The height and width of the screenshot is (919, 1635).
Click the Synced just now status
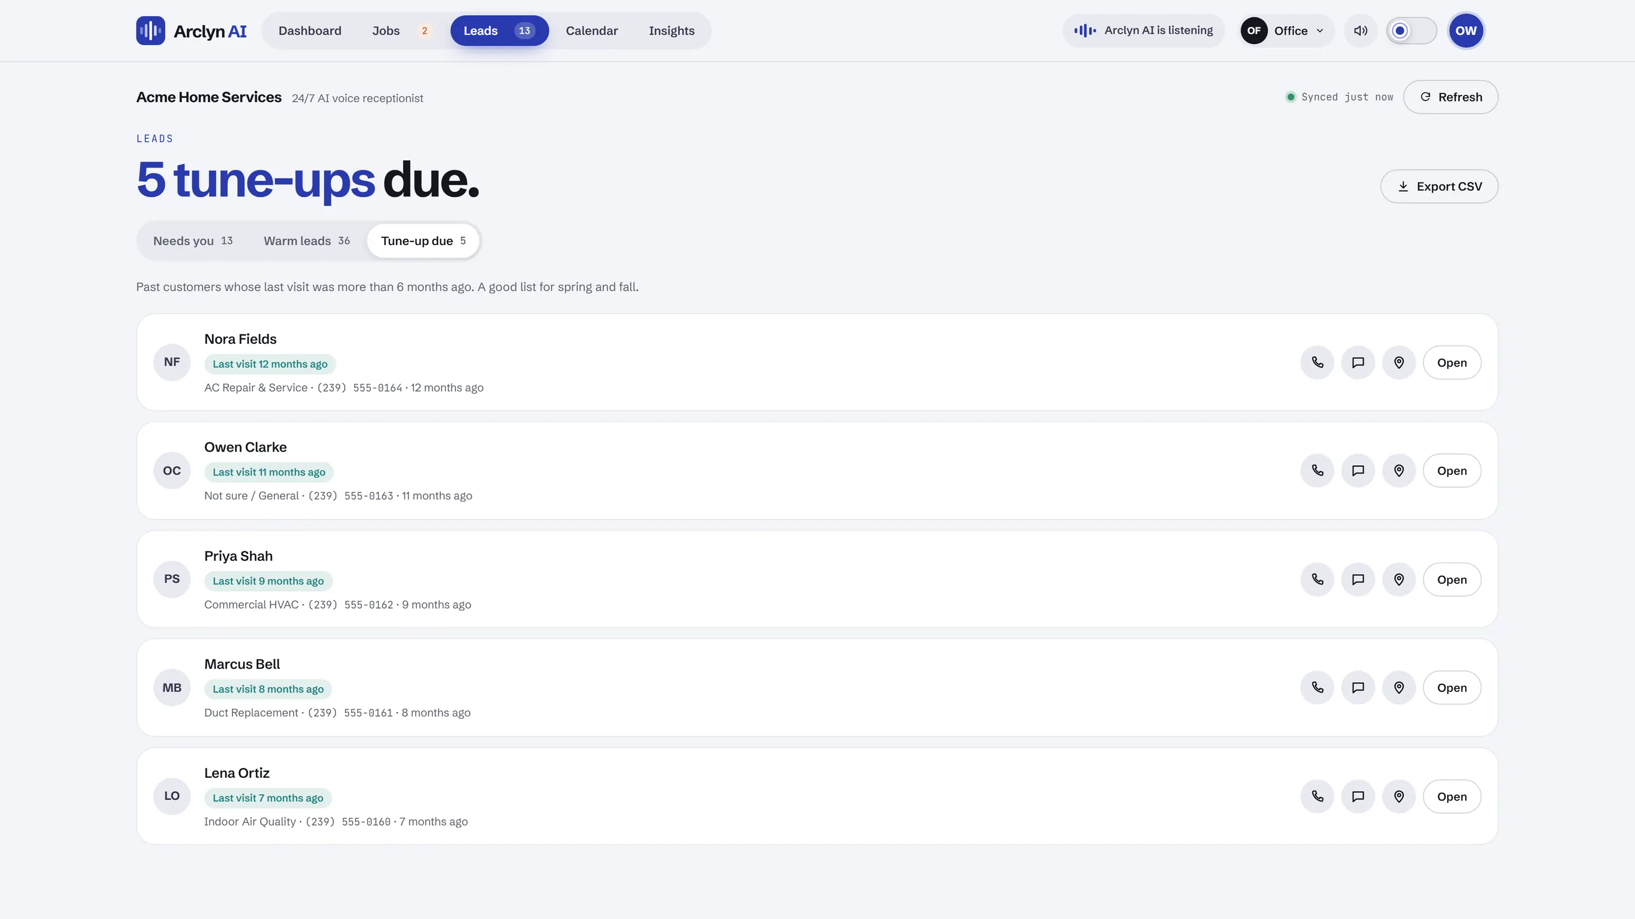[1339, 97]
